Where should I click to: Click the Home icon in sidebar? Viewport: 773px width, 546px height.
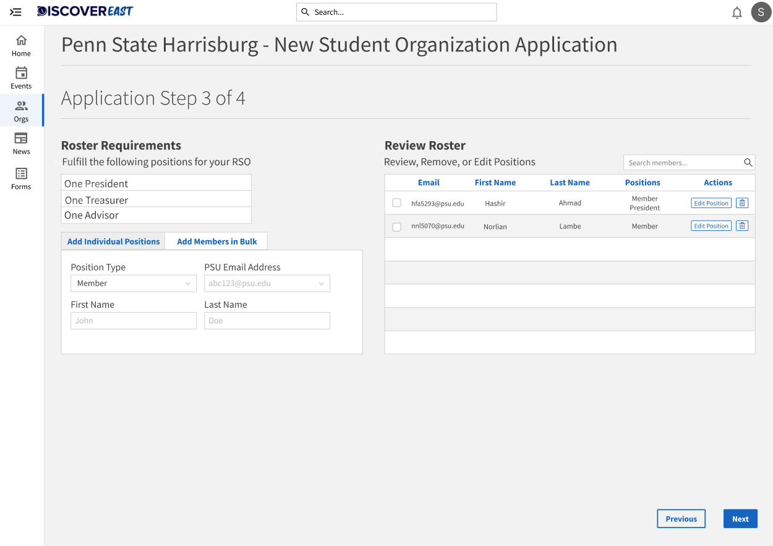click(x=21, y=41)
